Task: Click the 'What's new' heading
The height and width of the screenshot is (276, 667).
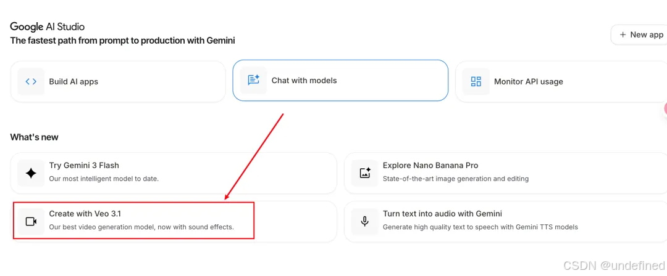Action: (x=35, y=137)
